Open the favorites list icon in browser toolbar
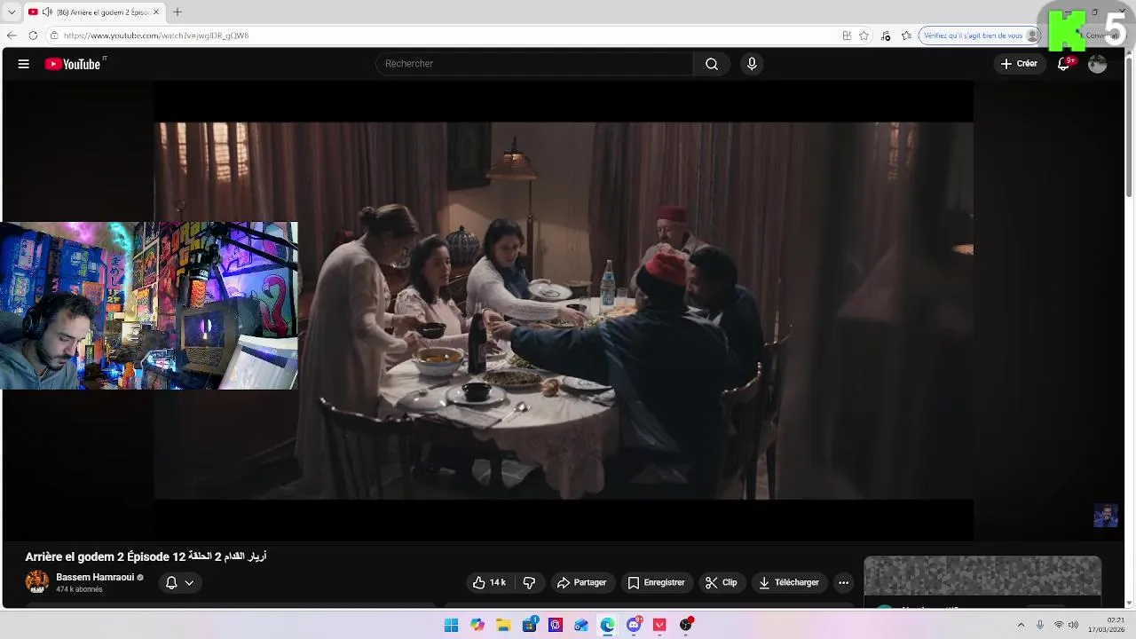 tap(906, 35)
